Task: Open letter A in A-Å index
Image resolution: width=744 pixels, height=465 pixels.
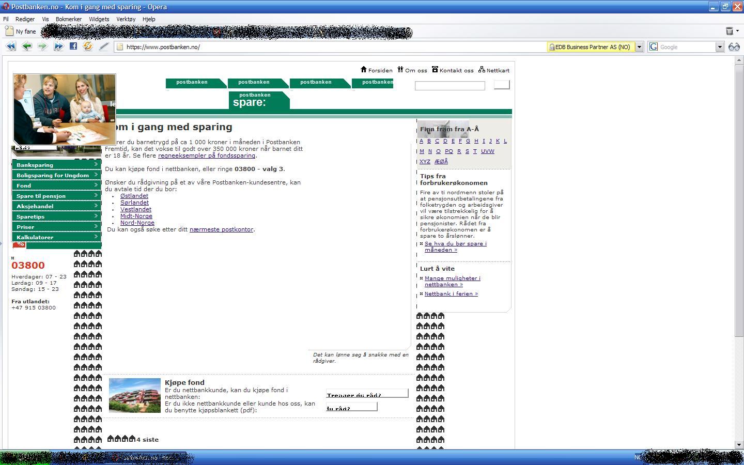Action: tap(421, 141)
